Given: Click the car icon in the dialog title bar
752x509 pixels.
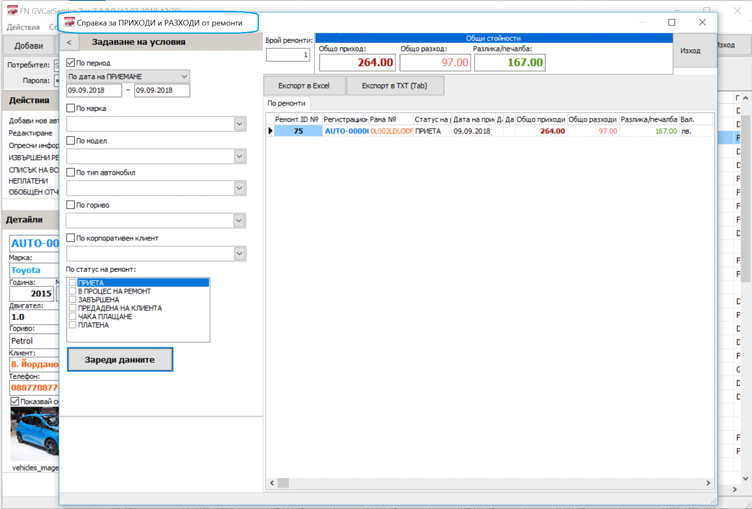Looking at the screenshot, I should tap(69, 22).
